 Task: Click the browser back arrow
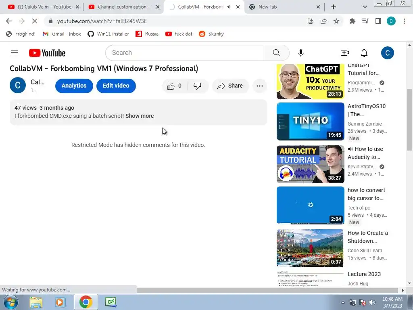point(9,21)
